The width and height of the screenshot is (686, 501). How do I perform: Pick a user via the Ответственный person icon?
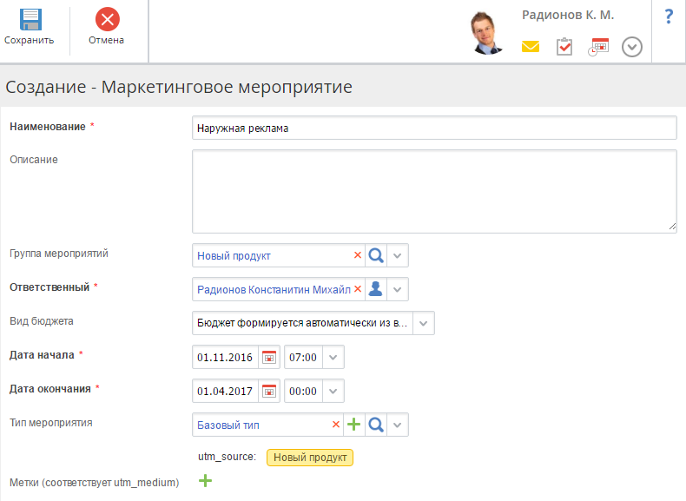(x=376, y=289)
